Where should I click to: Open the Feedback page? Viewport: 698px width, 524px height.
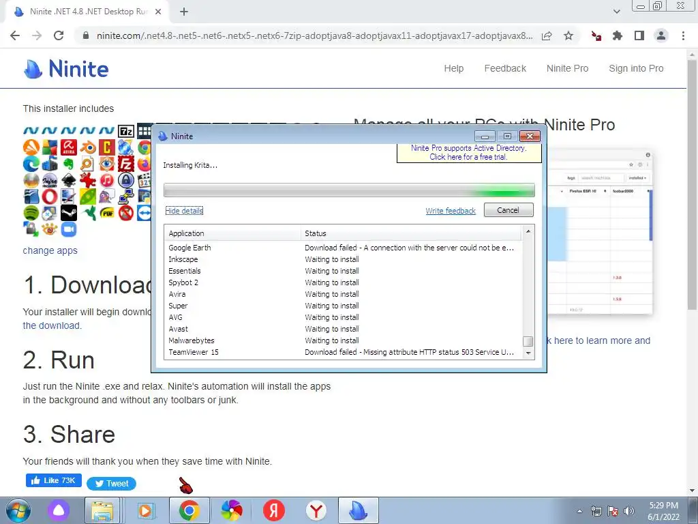pyautogui.click(x=505, y=68)
